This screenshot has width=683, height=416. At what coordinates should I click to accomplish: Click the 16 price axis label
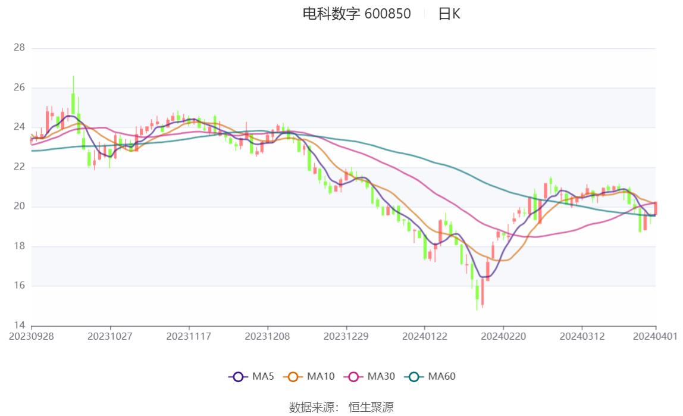pos(19,285)
